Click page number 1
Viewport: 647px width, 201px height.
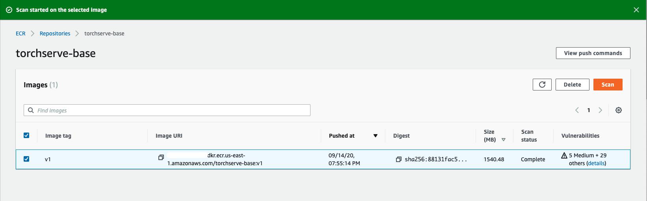click(x=589, y=110)
